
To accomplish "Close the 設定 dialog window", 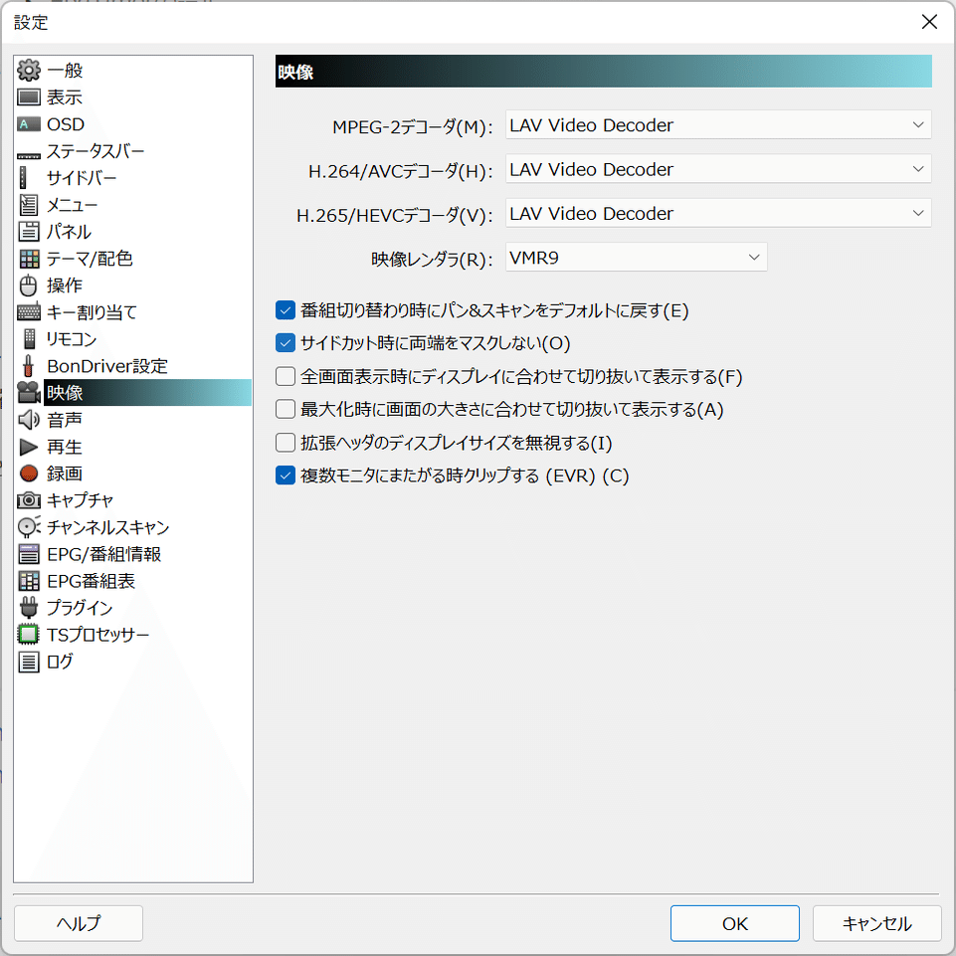I will (x=929, y=22).
